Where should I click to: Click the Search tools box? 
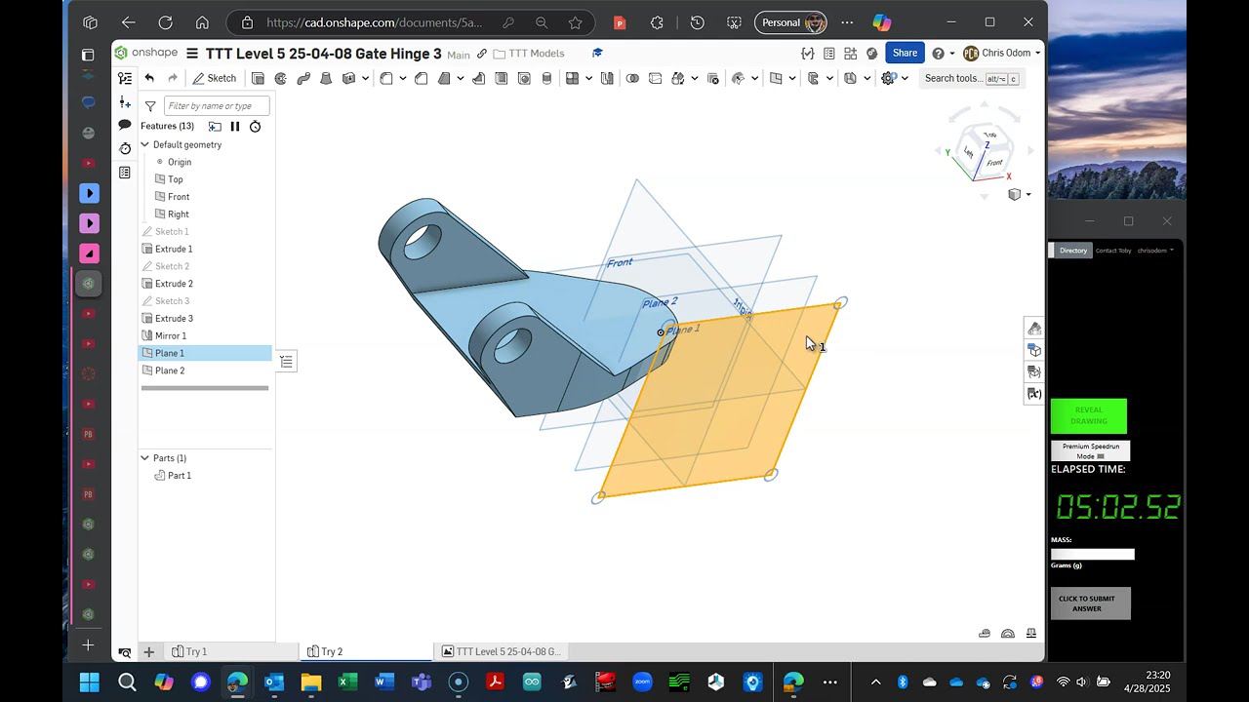tap(972, 79)
